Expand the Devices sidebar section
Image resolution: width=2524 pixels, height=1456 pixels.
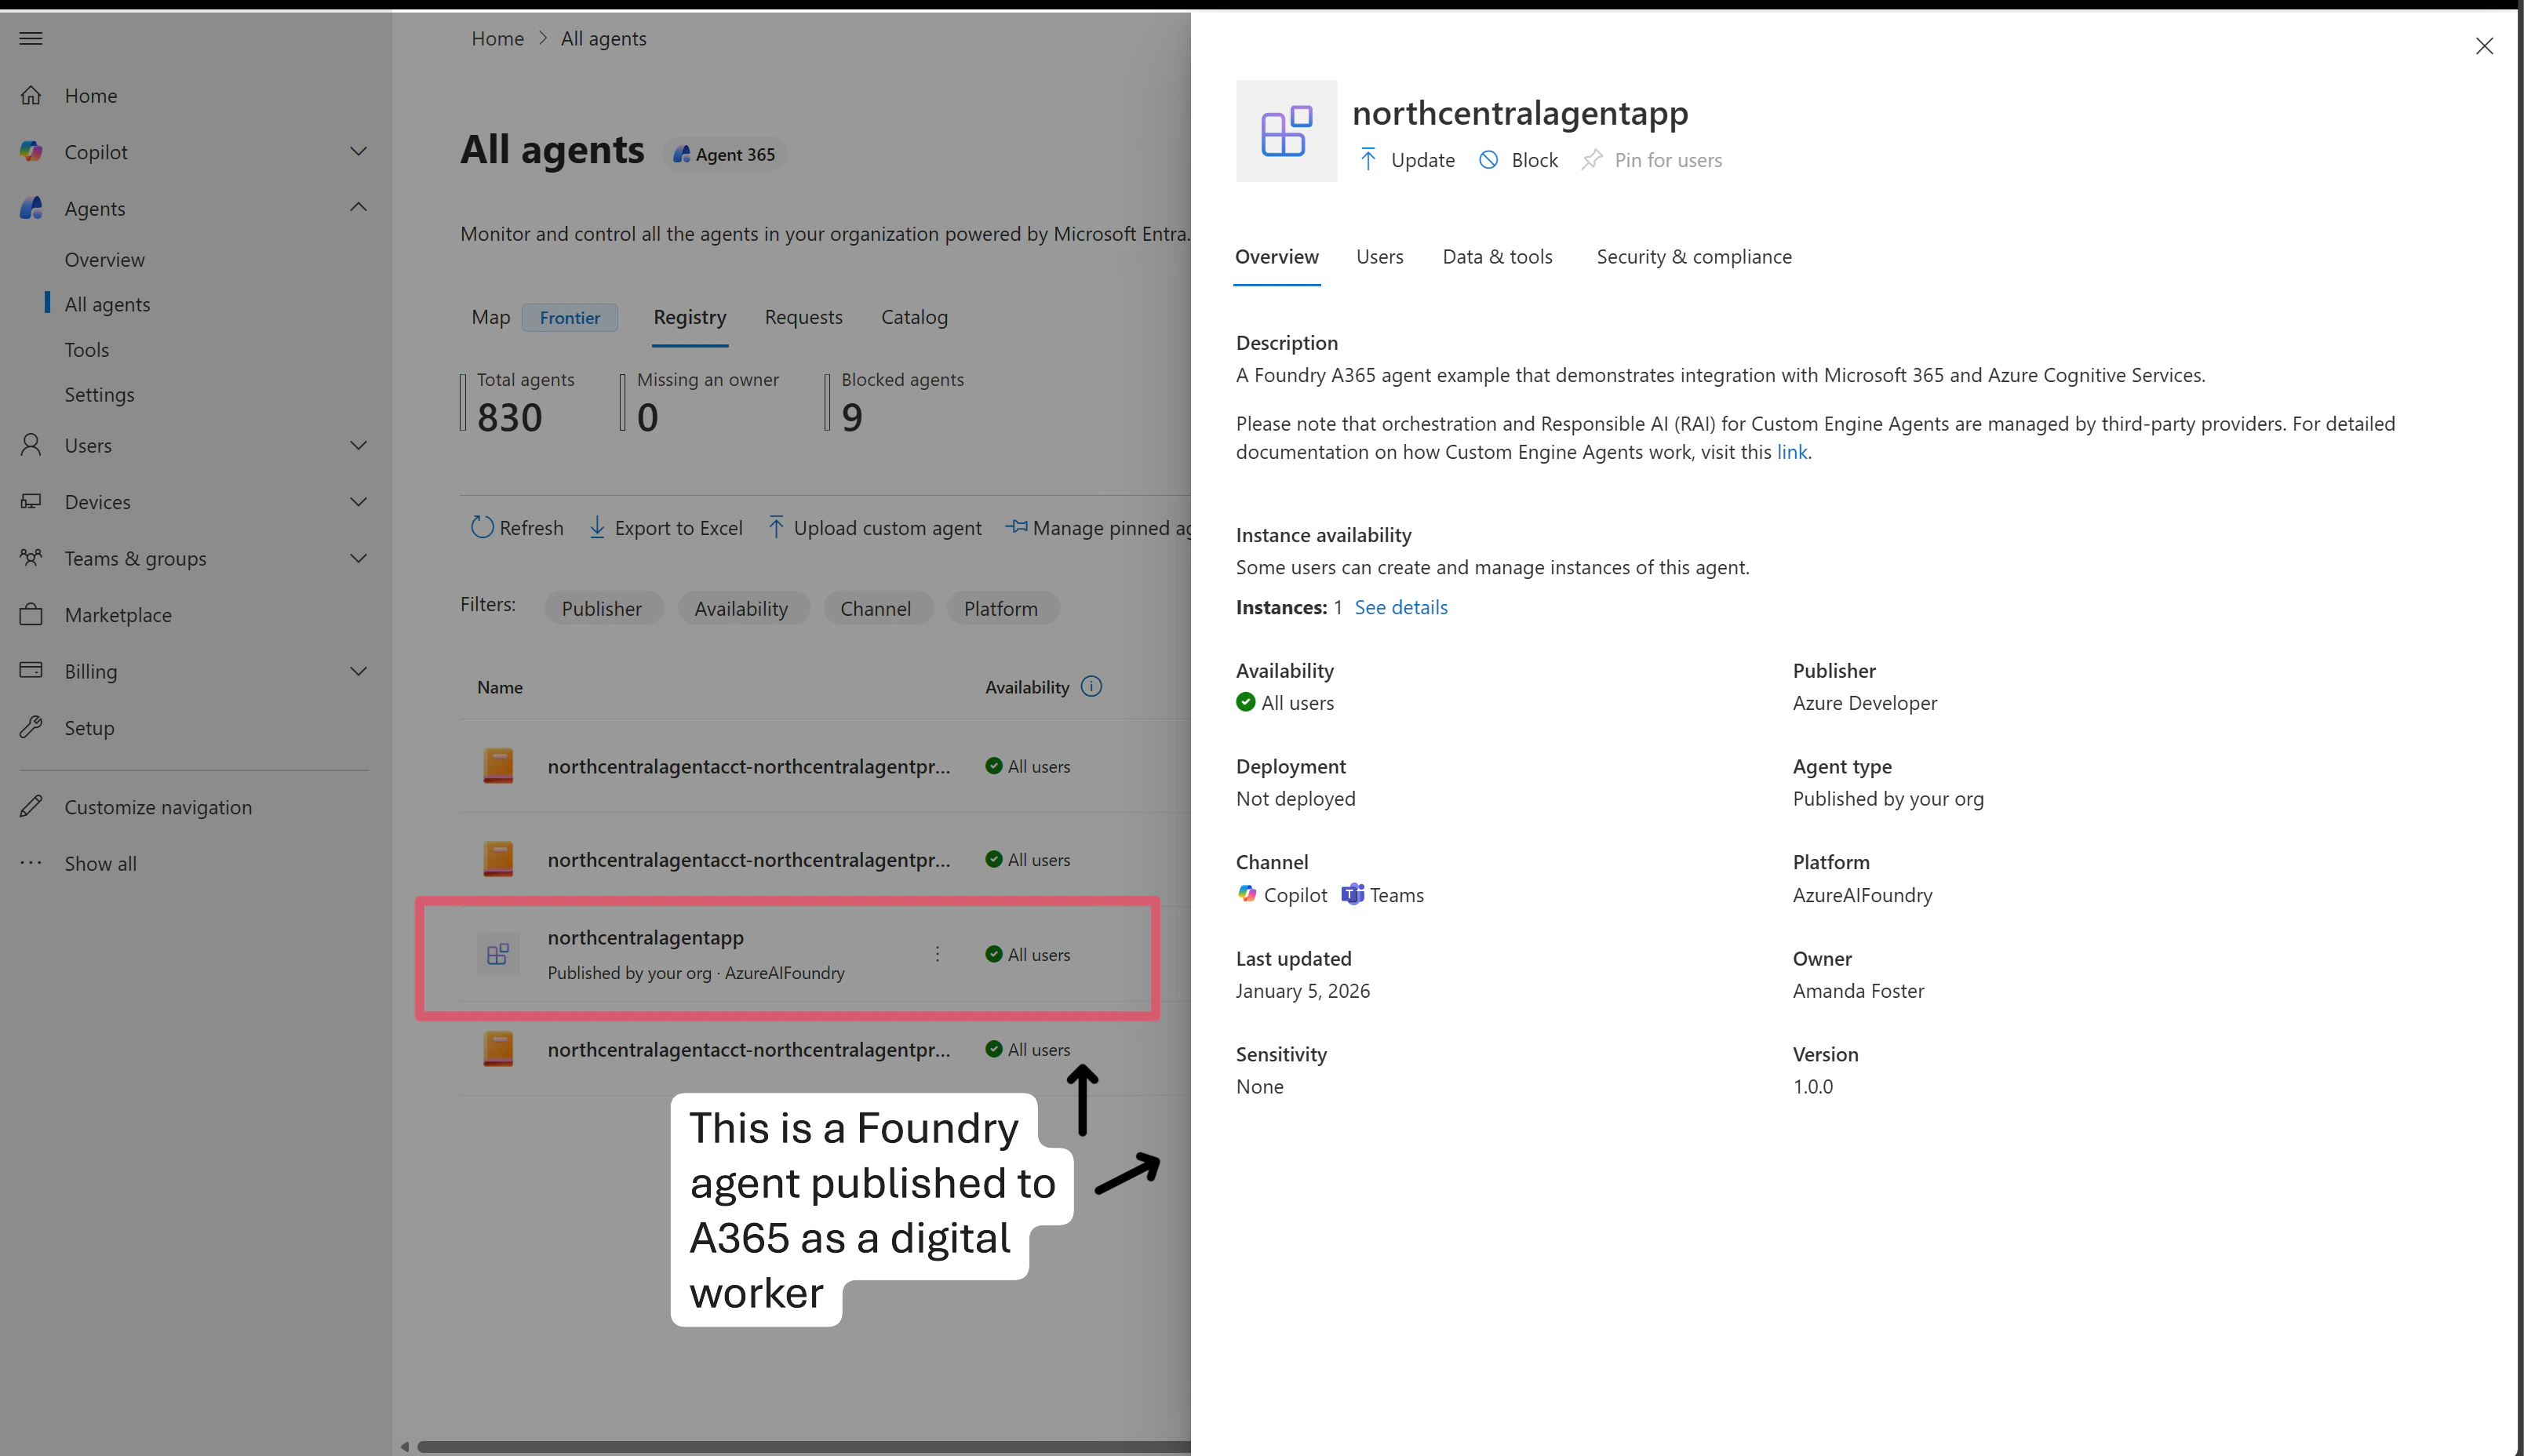tap(358, 501)
